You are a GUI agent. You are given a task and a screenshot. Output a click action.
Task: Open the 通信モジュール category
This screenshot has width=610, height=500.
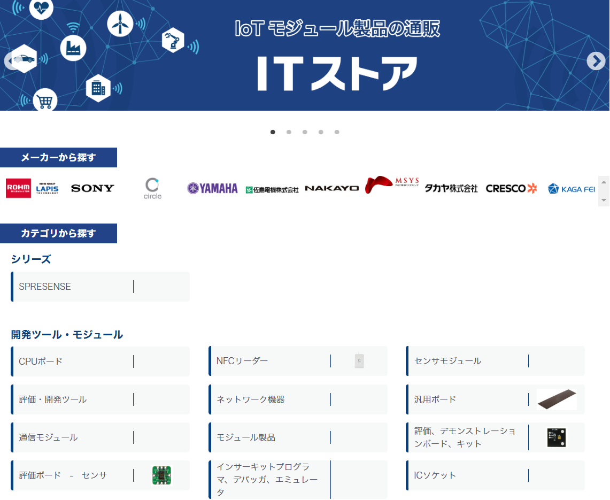tap(101, 437)
